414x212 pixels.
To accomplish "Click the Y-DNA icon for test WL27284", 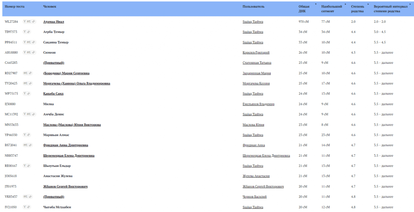I will (x=25, y=21).
